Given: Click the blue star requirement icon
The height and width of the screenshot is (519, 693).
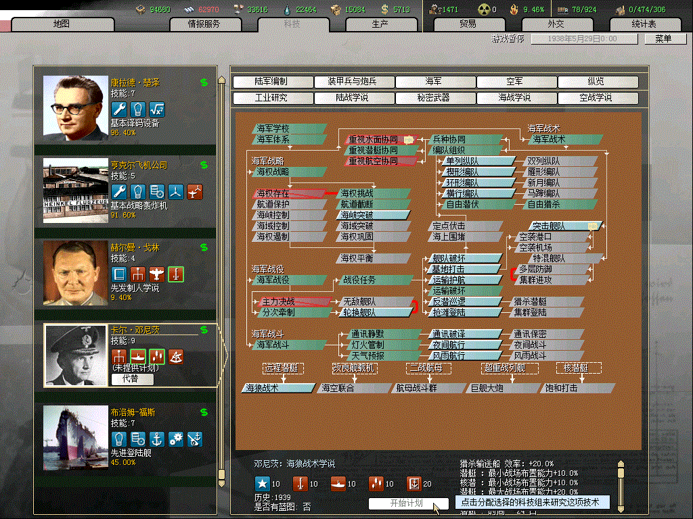Looking at the screenshot, I should click(262, 483).
